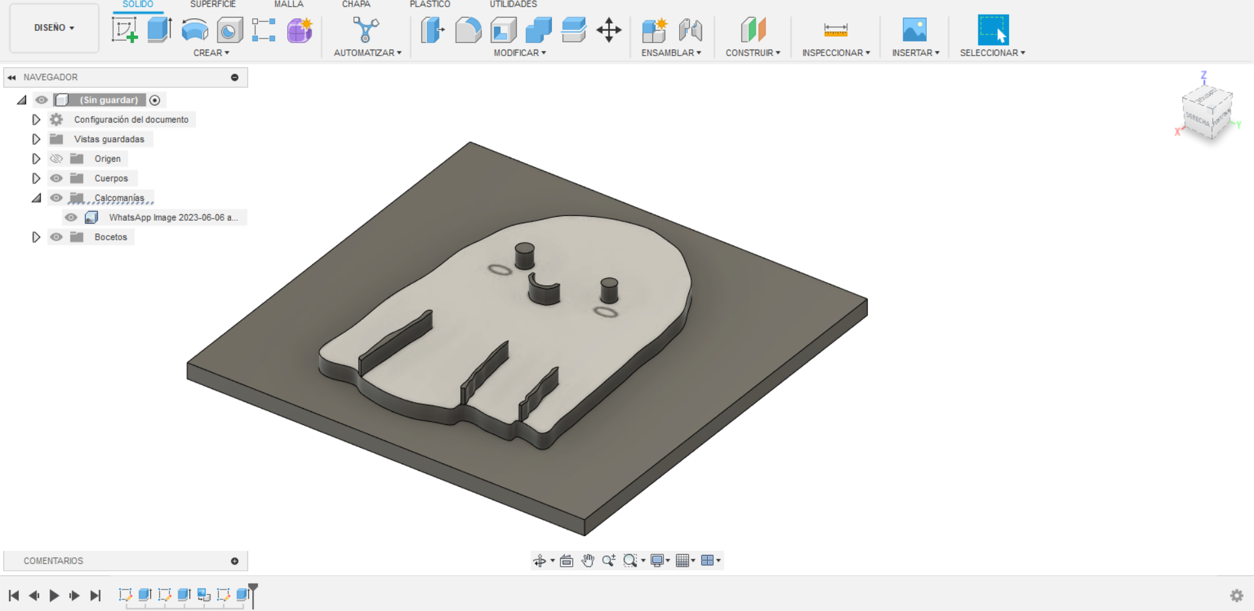Screen dimensions: 1254x611
Task: Open the DISEÑO workspace dropdown
Action: [54, 27]
